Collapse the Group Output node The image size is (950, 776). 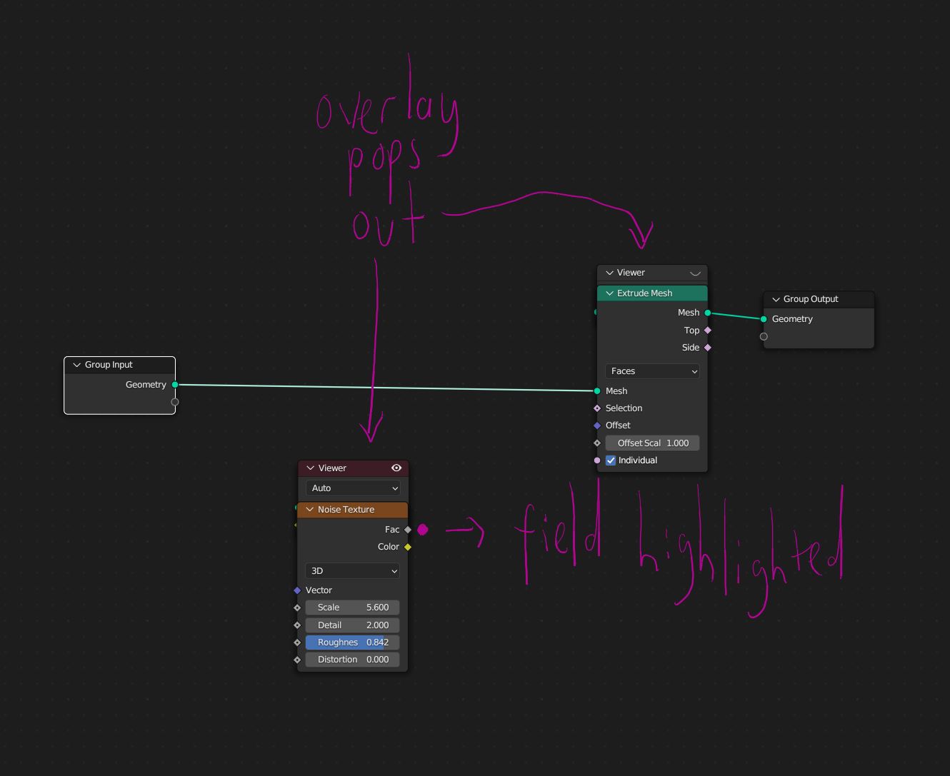click(x=776, y=299)
